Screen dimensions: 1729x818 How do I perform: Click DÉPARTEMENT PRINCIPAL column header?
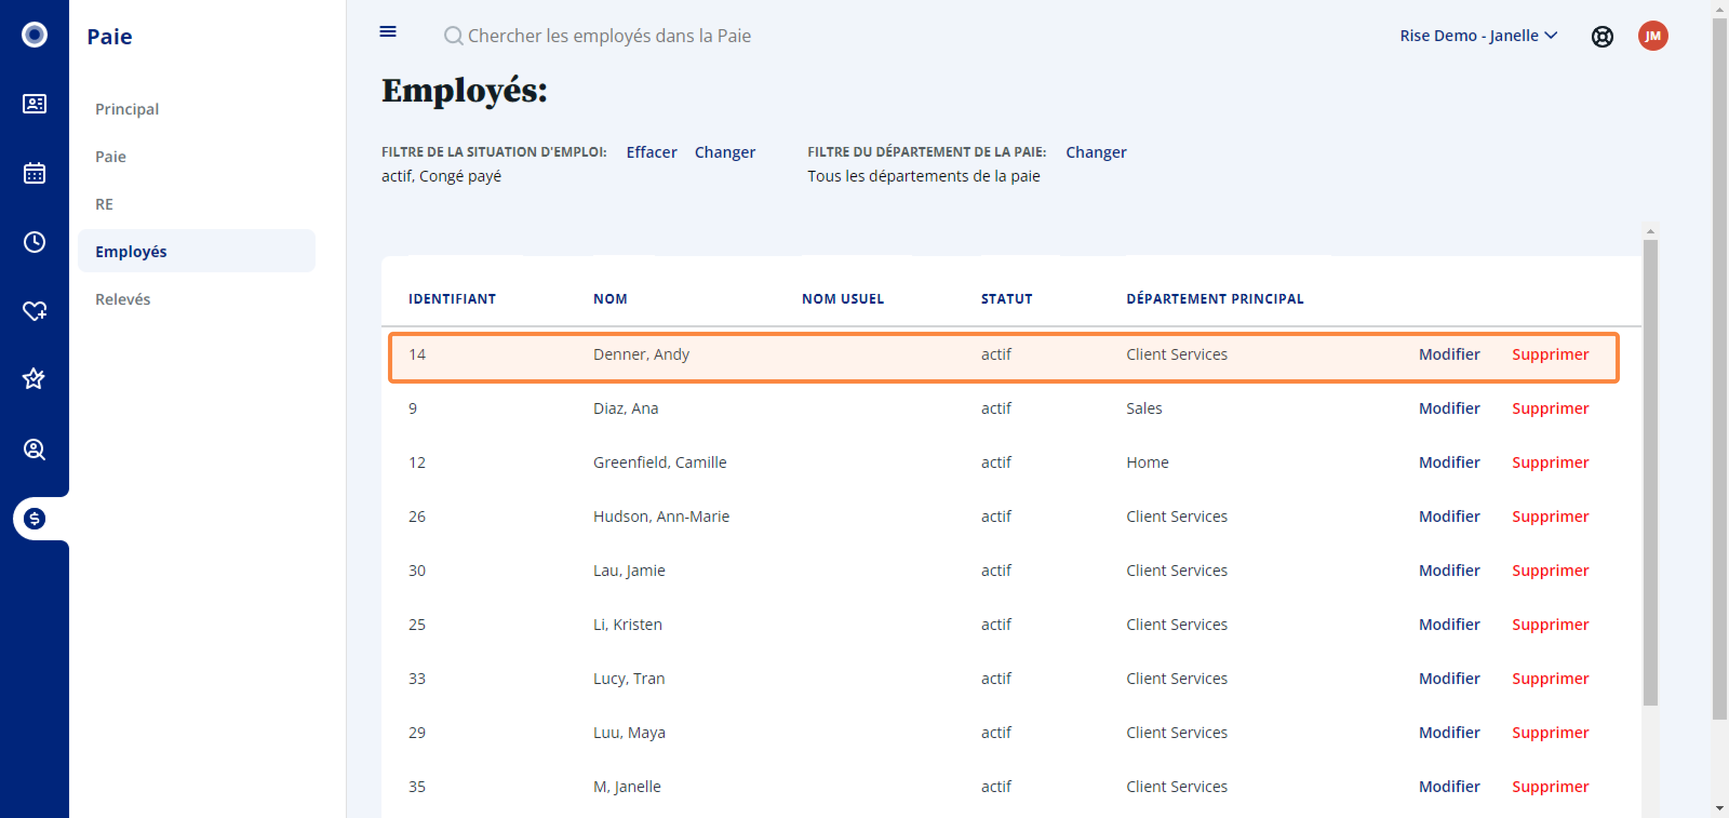point(1215,299)
